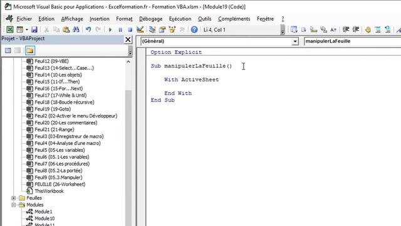This screenshot has width=401, height=226.
Task: Click Complete Word icon
Action: 333,30
